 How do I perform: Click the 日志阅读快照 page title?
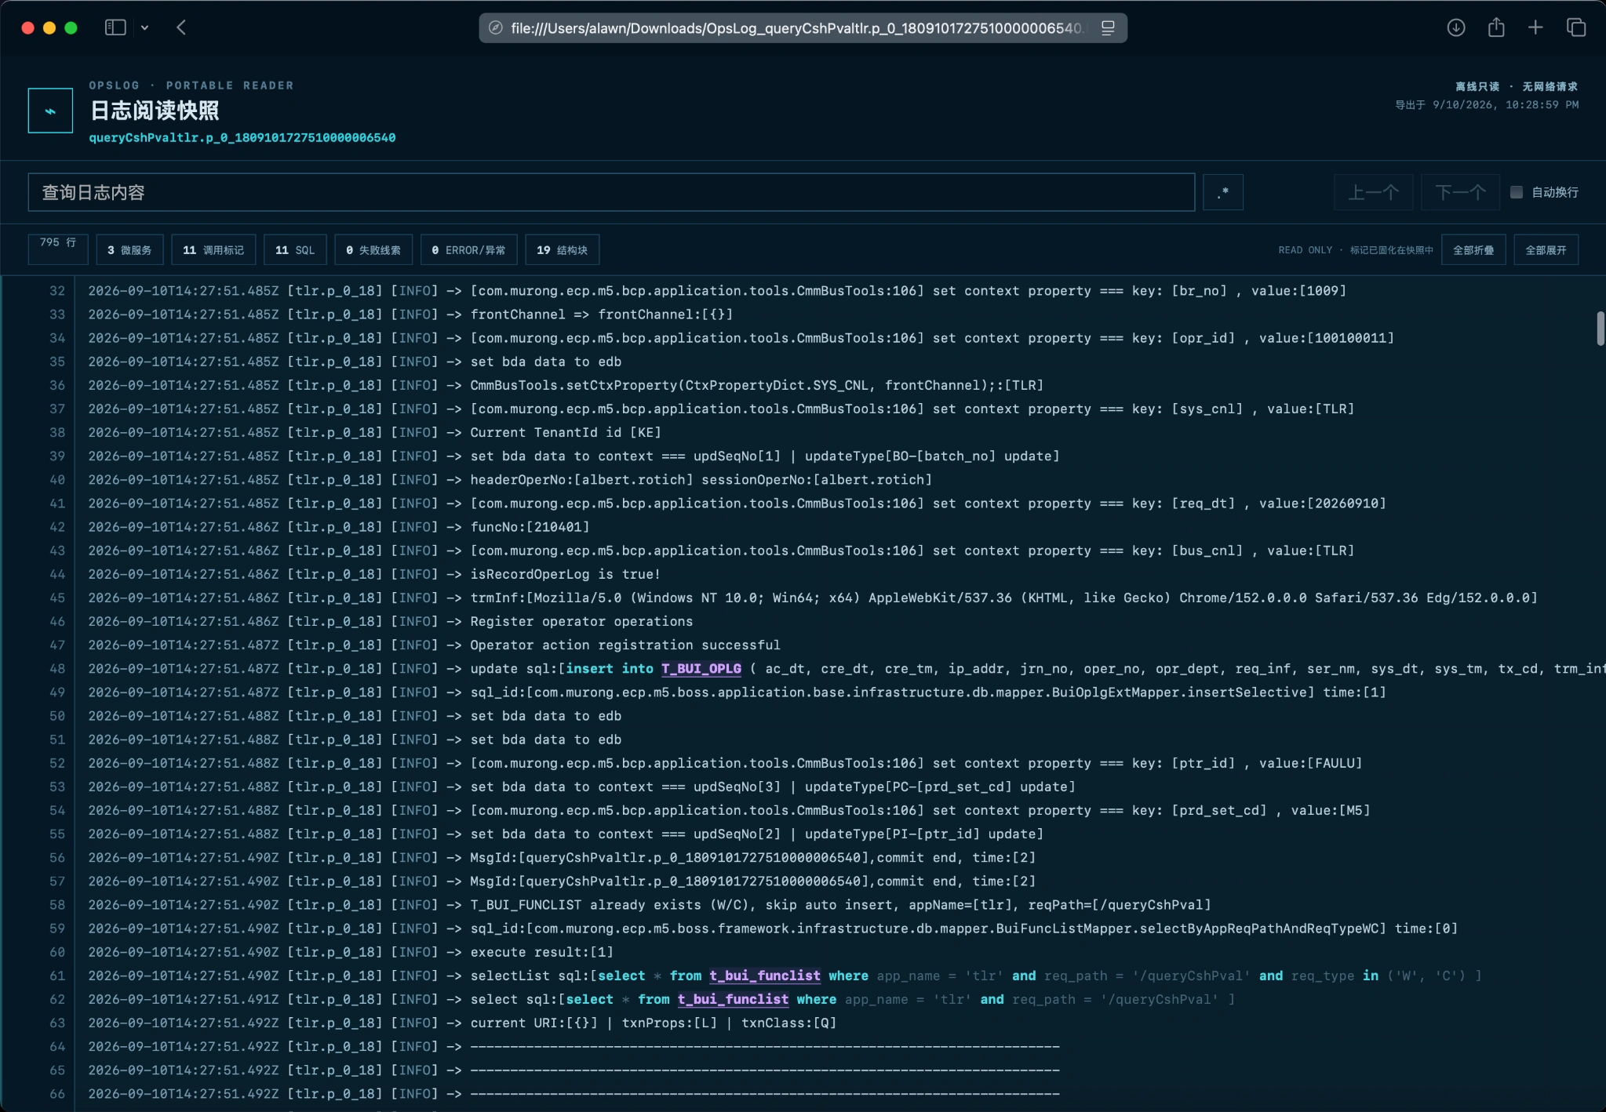155,111
